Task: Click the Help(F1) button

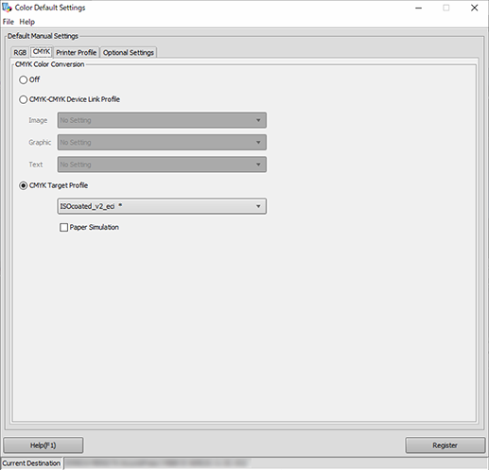Action: (x=44, y=445)
